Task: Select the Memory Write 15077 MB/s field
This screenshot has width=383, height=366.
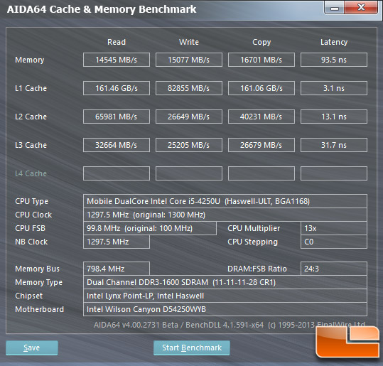Action: (x=189, y=60)
